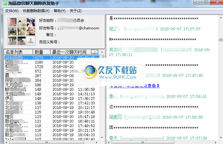The image size is (223, 144).
Task: Click the timestamp 2016-05-07 17:57:39 in chat
Action: (187, 138)
